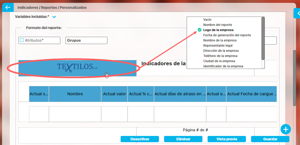
Task: Expand Variables incluidas chevron
Action: (x=54, y=17)
